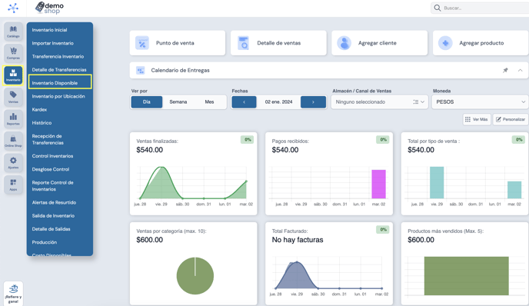The height and width of the screenshot is (306, 529).
Task: Collapse the Calendario de Entregas section
Action: 521,70
